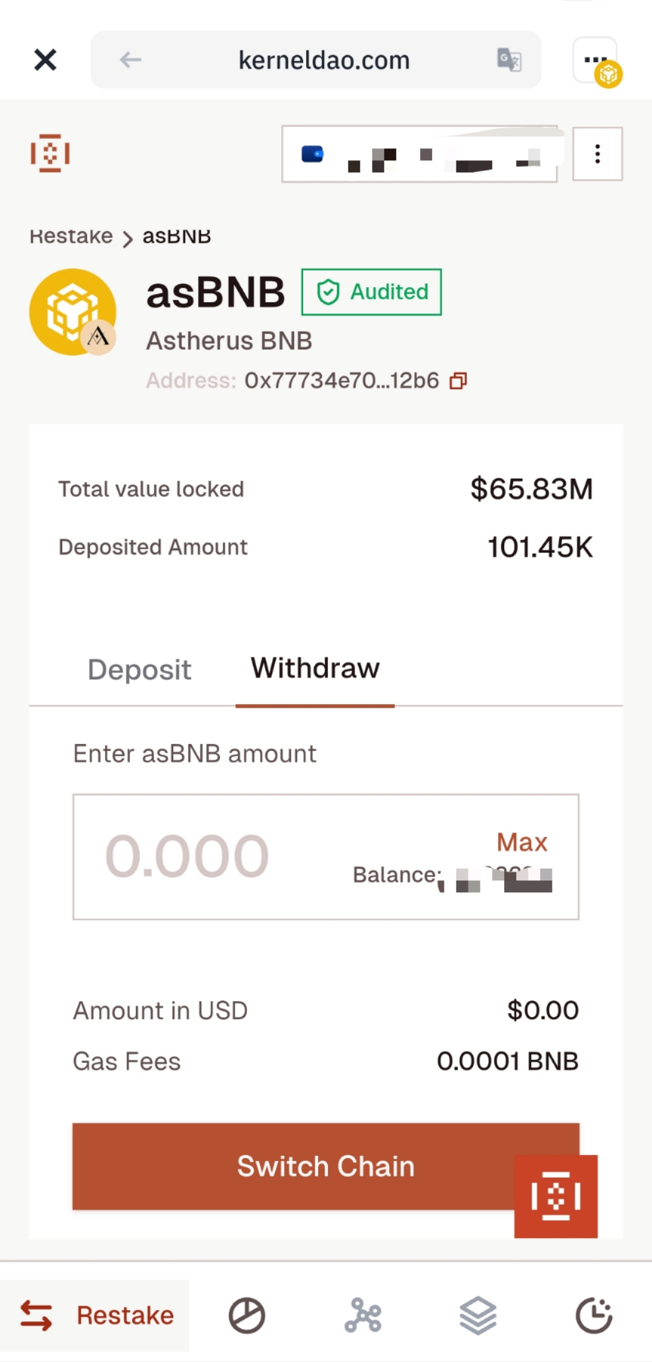Open the network nodes icon in navbar

point(363,1315)
